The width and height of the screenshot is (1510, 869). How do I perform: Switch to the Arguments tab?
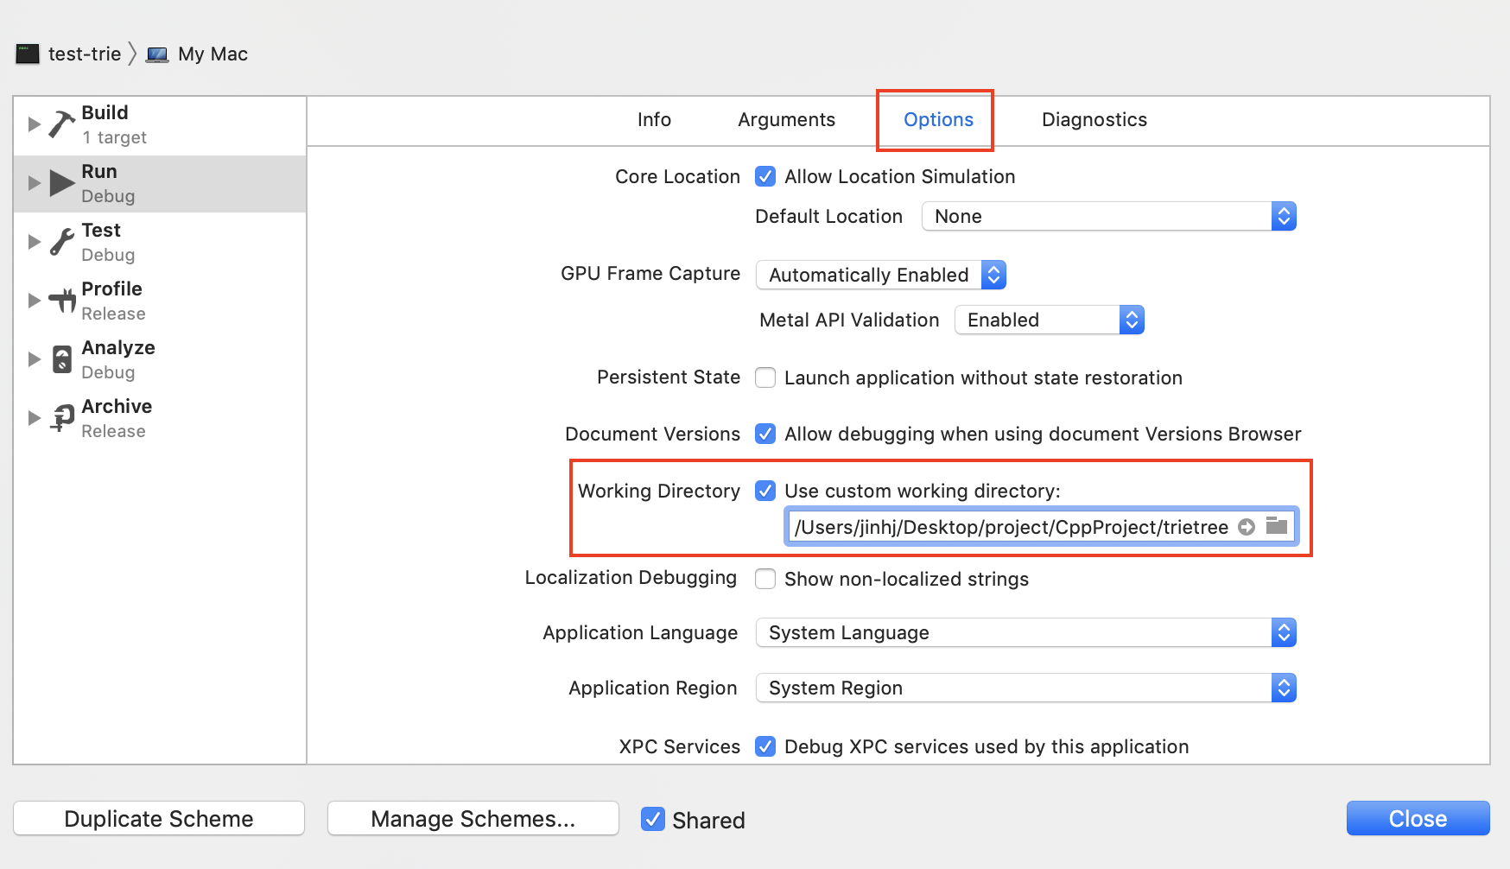(786, 120)
